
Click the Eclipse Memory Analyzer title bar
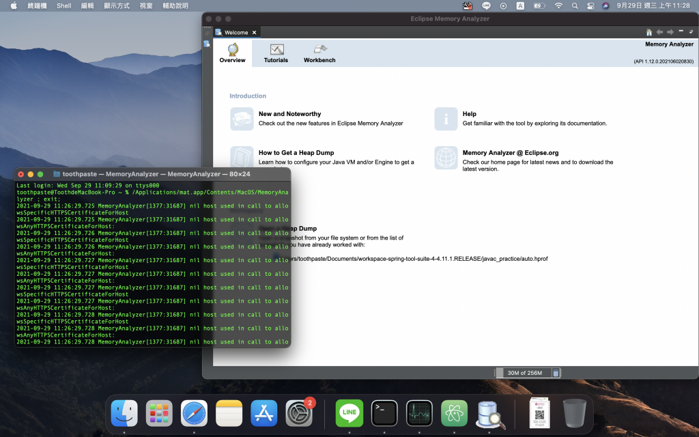pos(451,18)
